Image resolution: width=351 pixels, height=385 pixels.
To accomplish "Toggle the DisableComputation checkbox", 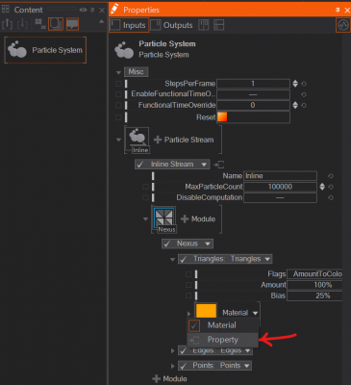I will pyautogui.click(x=145, y=197).
